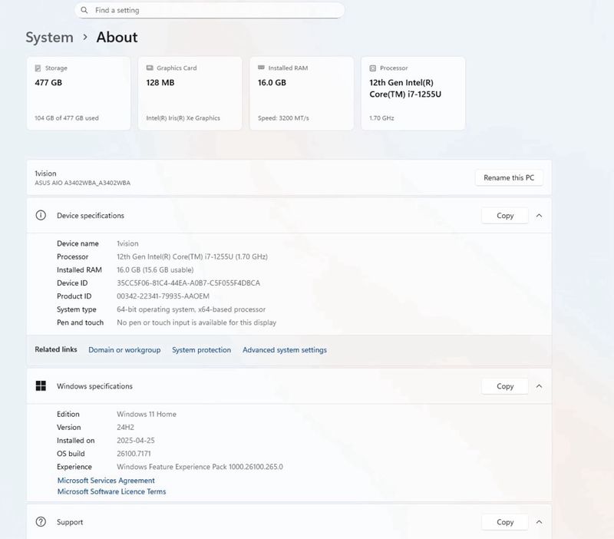Click the search magnifier icon
Screen dimensions: 614x539
pos(84,10)
